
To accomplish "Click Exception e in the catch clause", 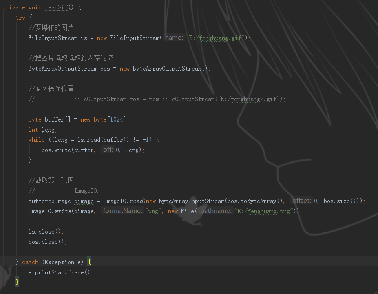I will pyautogui.click(x=63, y=262).
